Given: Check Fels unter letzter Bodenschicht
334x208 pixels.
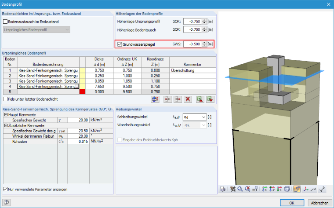Looking at the screenshot, I should pos(5,99).
